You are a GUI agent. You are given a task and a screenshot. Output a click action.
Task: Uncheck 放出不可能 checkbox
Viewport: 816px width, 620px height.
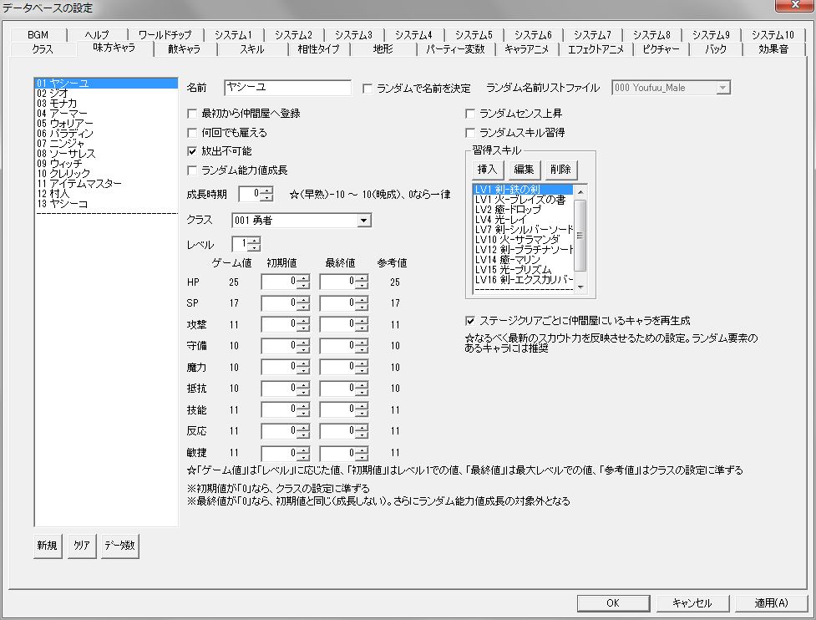tap(192, 151)
